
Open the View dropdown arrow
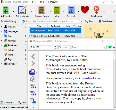[63, 11]
